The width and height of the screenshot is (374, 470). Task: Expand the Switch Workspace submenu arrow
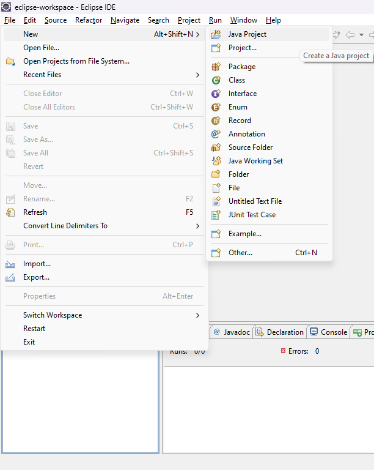[x=197, y=315]
